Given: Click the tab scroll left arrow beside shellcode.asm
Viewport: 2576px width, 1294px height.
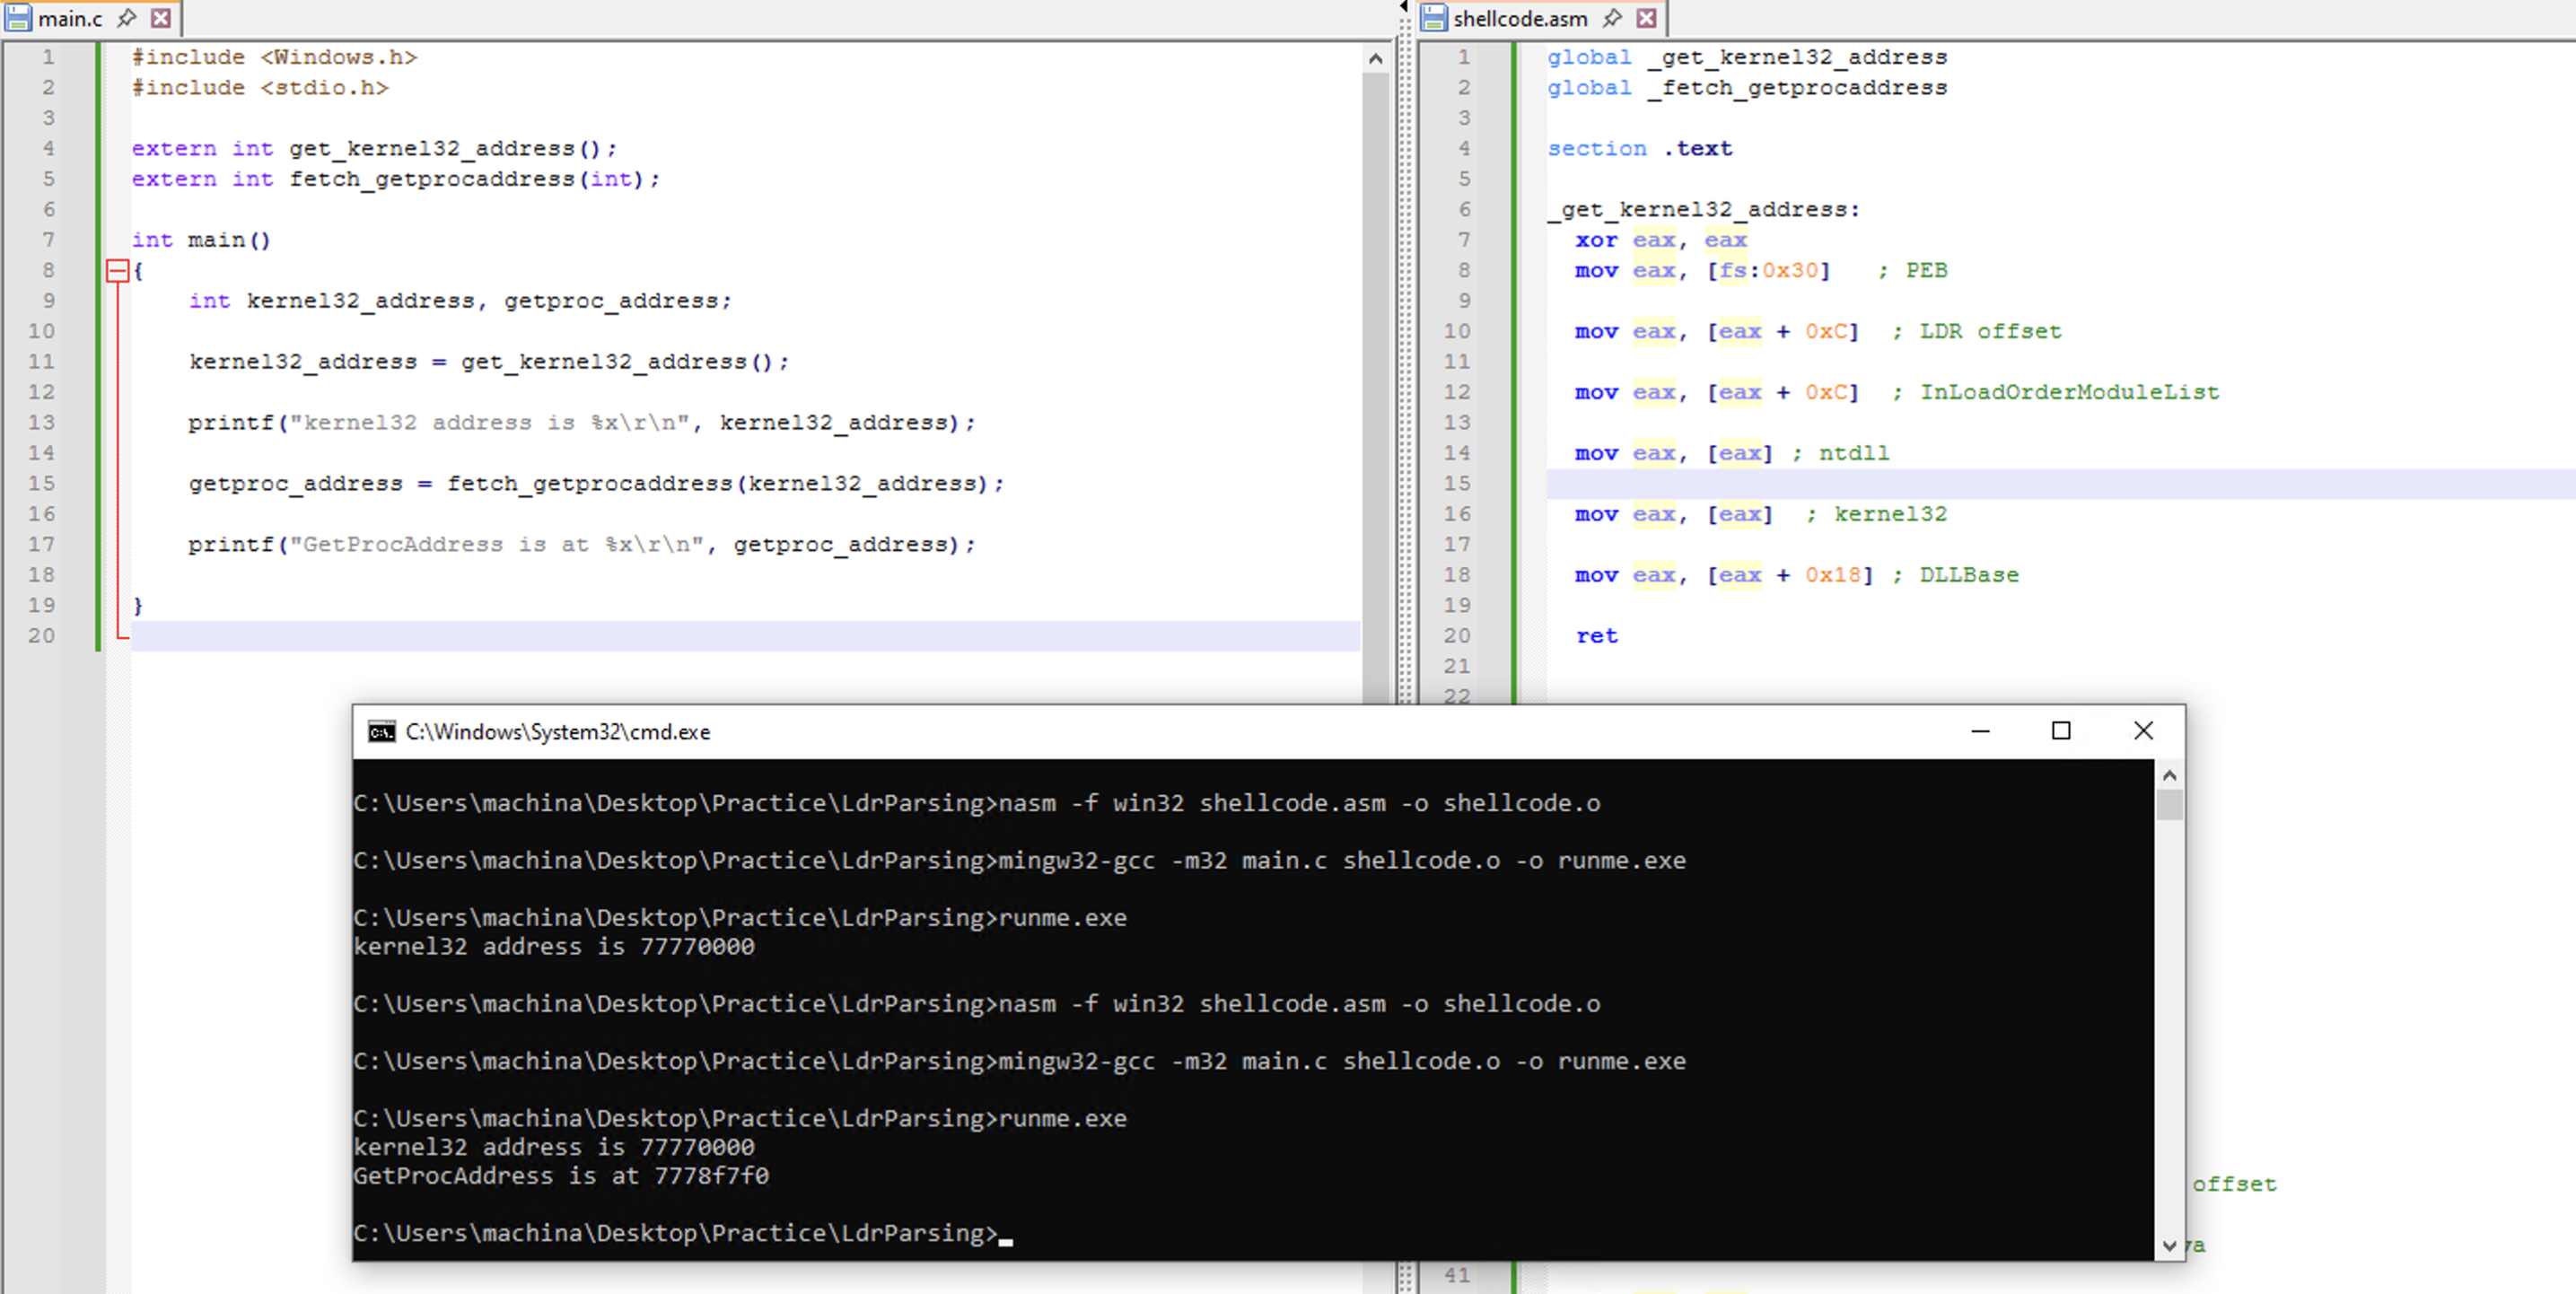Looking at the screenshot, I should (x=1404, y=8).
